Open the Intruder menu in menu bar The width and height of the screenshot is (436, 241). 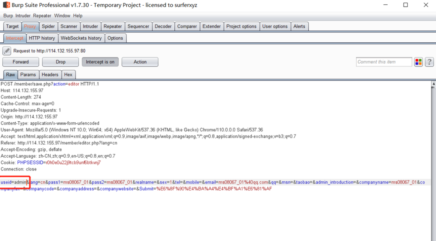click(23, 16)
